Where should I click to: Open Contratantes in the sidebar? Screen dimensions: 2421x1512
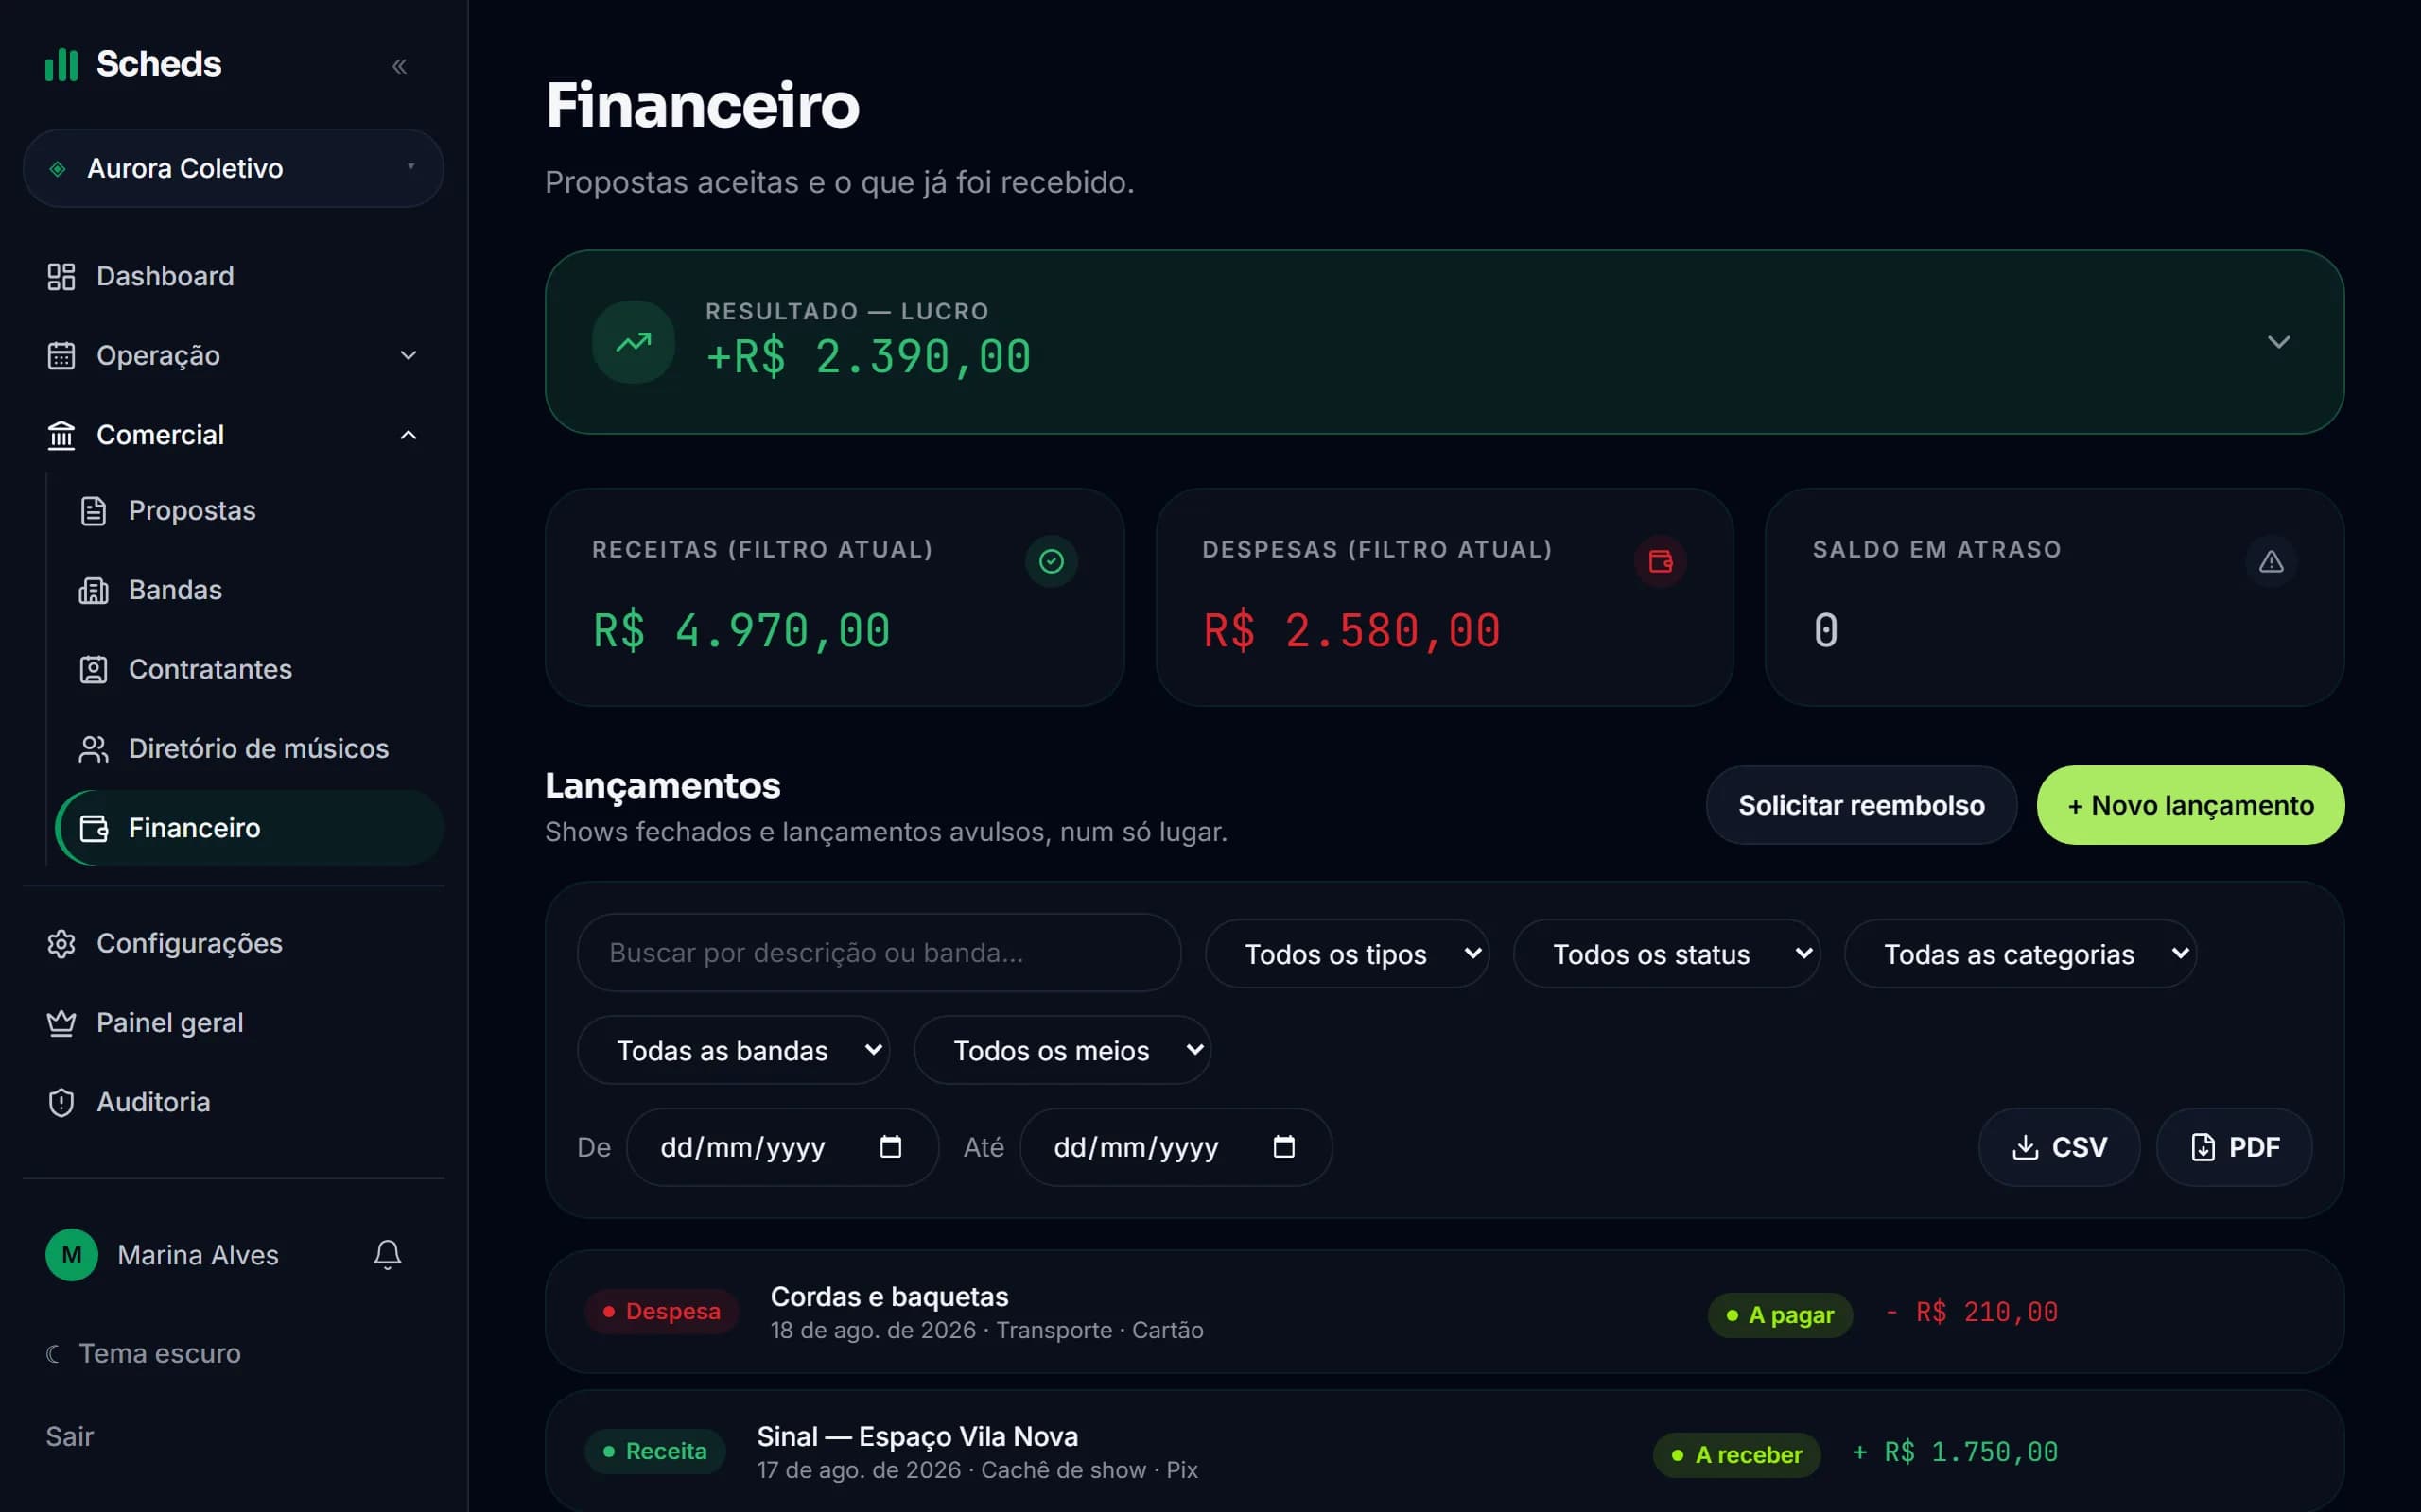[x=250, y=669]
